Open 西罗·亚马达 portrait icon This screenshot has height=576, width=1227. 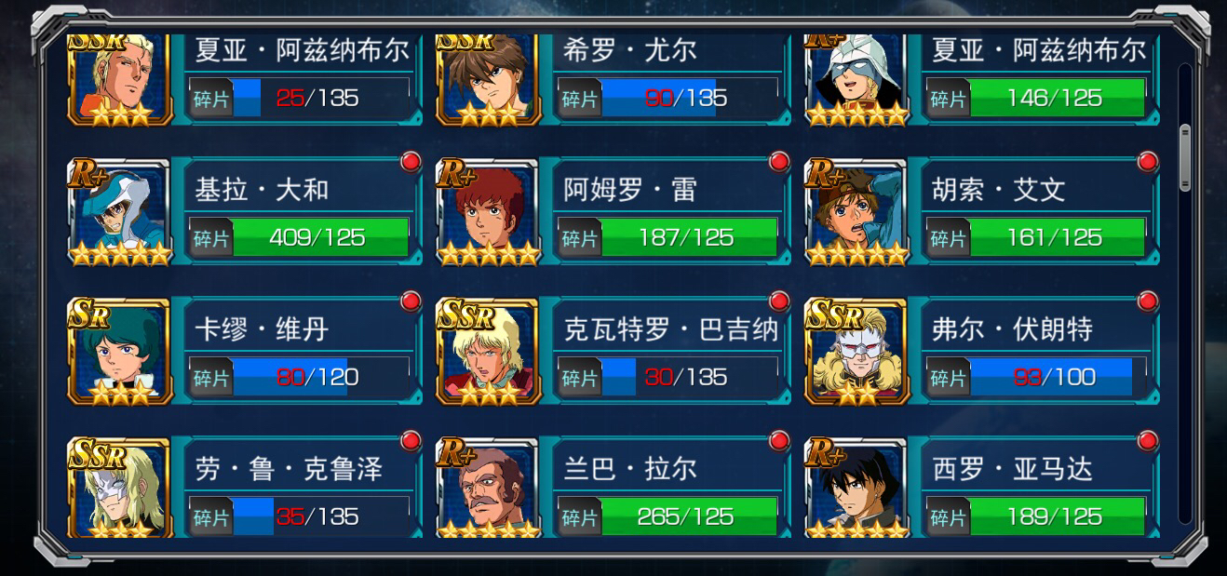coord(856,488)
